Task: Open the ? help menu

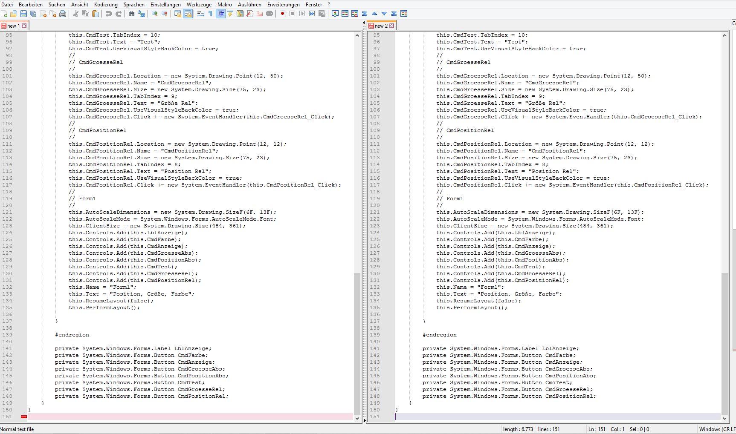Action: pos(329,4)
